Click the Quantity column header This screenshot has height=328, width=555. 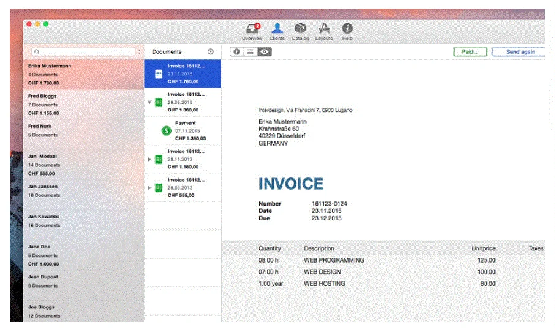click(x=270, y=248)
